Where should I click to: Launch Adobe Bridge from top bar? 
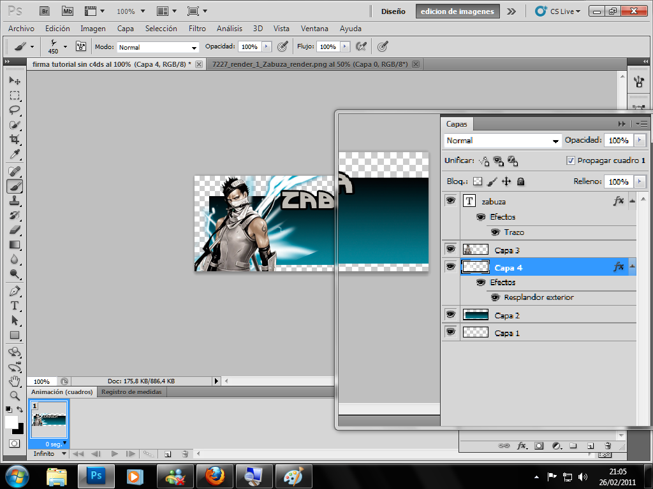45,11
